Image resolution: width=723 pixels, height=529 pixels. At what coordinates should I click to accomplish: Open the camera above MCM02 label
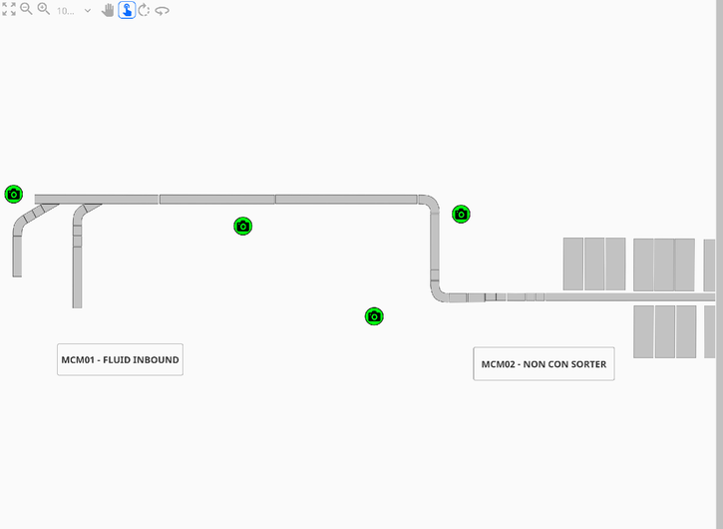(x=374, y=316)
